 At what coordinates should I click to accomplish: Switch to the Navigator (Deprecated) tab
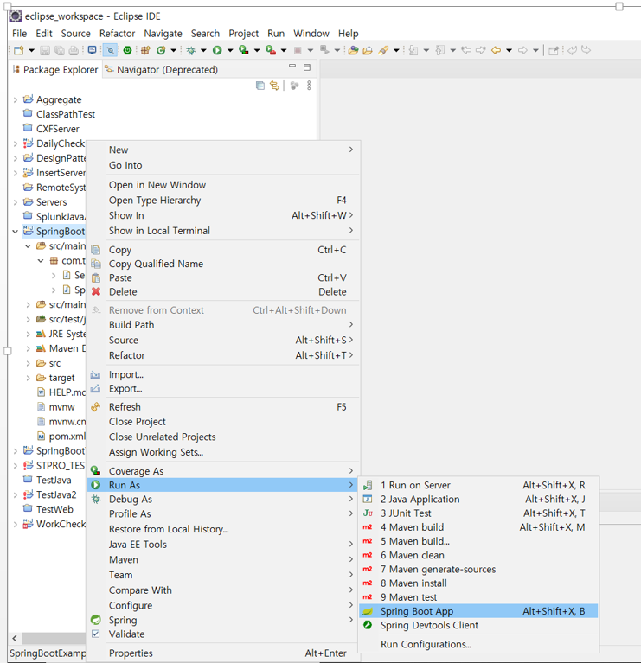(x=161, y=70)
